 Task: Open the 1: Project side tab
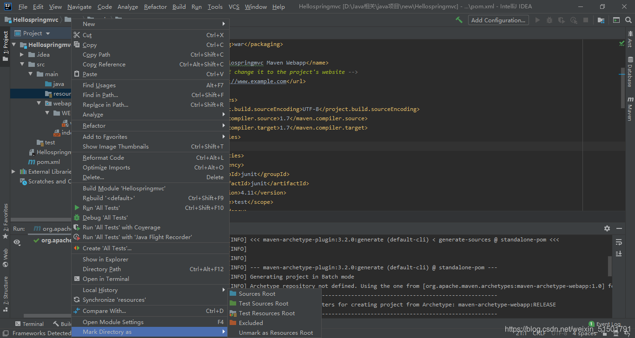pyautogui.click(x=5, y=45)
